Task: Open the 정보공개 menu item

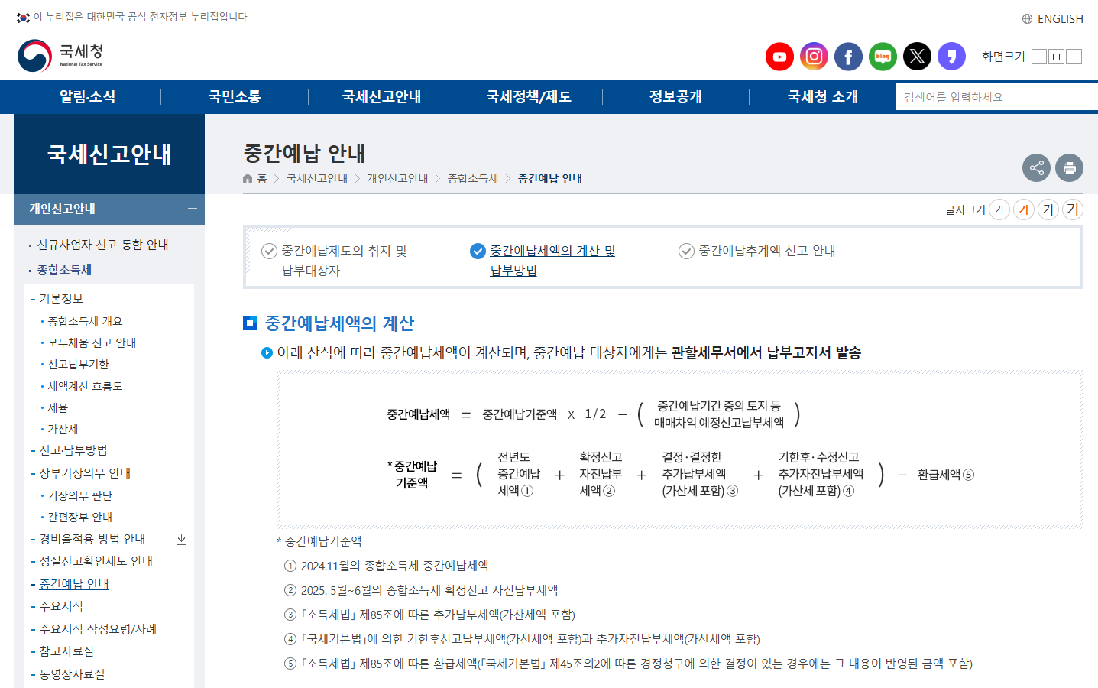Action: [675, 96]
